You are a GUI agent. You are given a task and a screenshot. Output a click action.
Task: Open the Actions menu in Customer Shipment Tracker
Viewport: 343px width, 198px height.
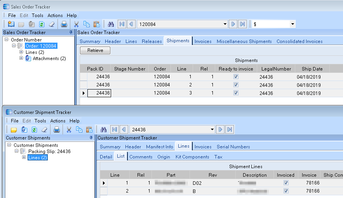tap(58, 121)
